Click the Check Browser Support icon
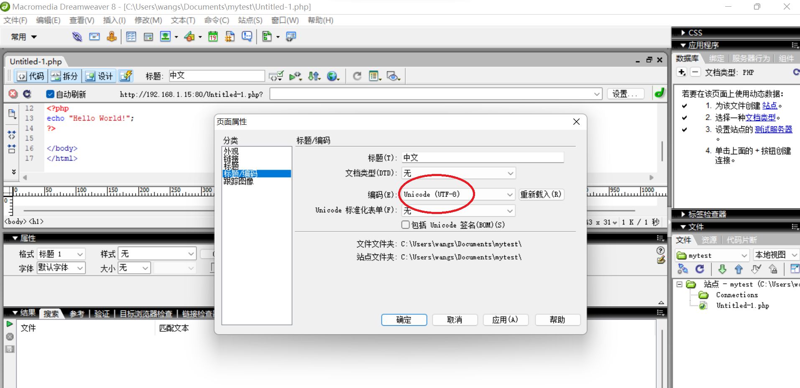 tap(295, 76)
